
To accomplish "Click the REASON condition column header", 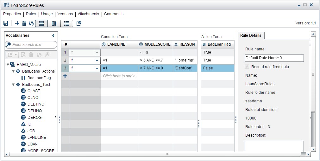I will pos(185,44).
